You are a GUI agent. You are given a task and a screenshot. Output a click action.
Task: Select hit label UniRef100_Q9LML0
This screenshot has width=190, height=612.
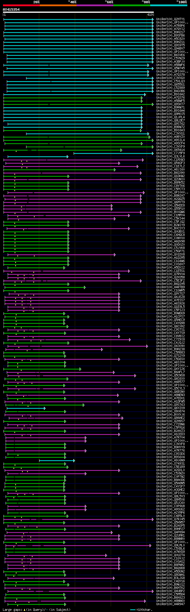[x=170, y=545]
